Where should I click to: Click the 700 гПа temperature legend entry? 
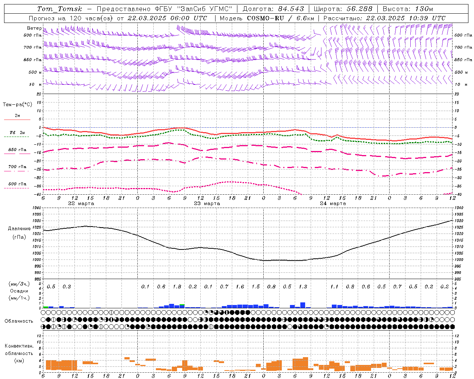tap(17, 167)
